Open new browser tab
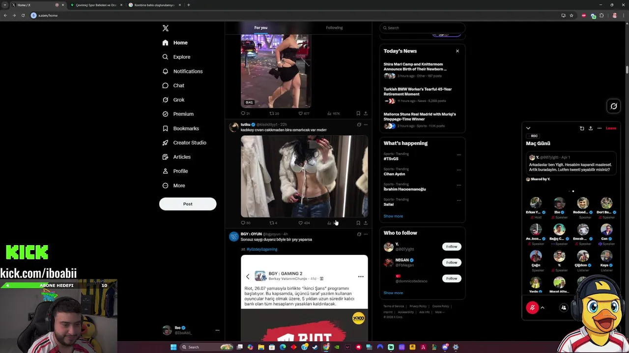Viewport: 629px width, 353px height. [189, 5]
